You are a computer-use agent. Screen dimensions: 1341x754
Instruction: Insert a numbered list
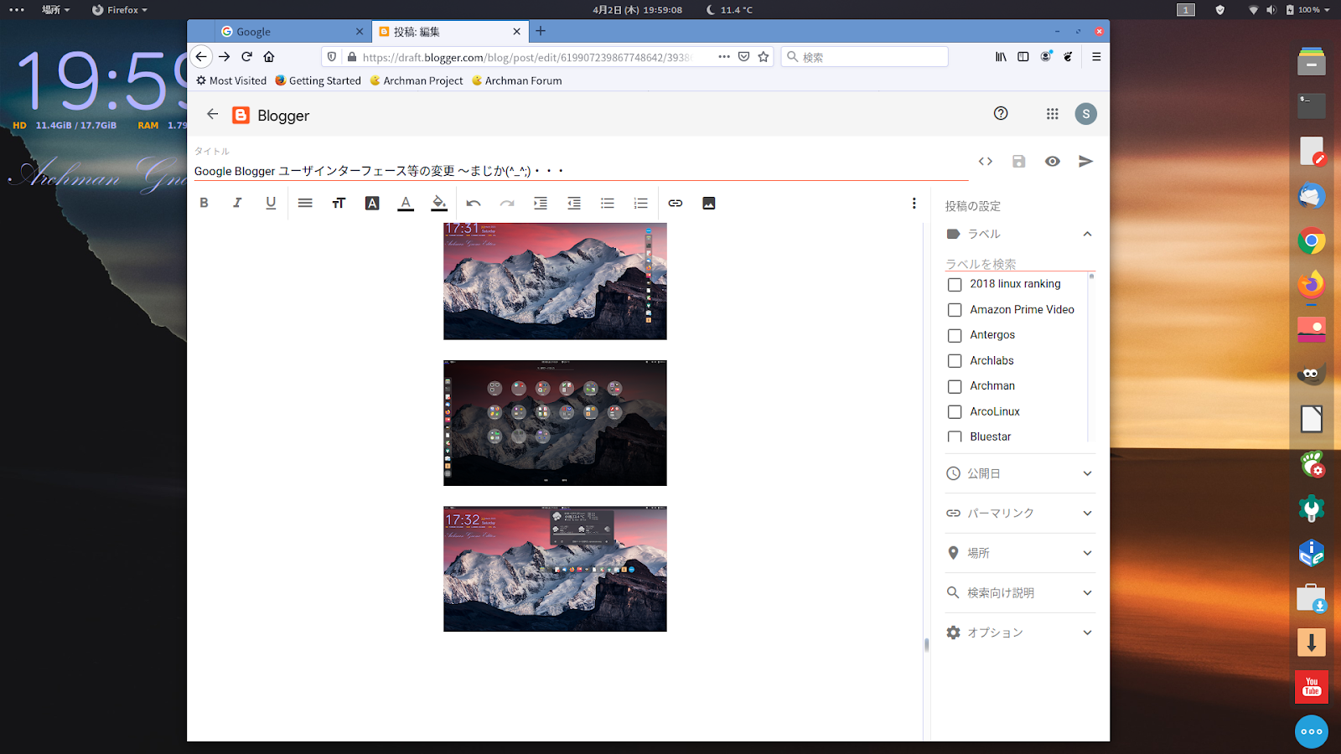click(641, 203)
